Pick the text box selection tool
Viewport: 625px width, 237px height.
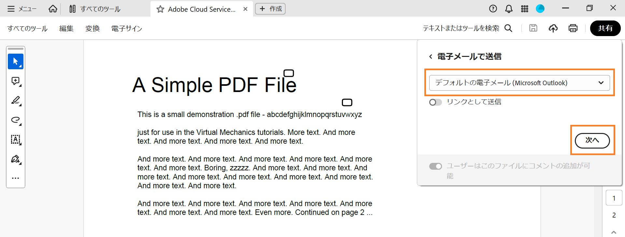(15, 139)
